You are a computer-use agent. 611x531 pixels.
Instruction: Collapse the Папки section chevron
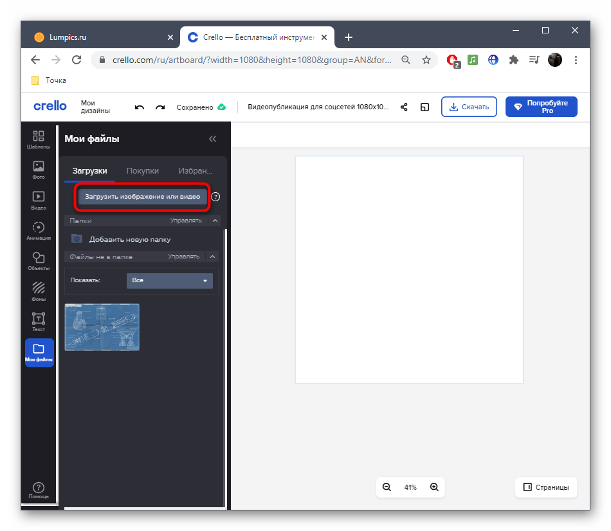point(215,221)
